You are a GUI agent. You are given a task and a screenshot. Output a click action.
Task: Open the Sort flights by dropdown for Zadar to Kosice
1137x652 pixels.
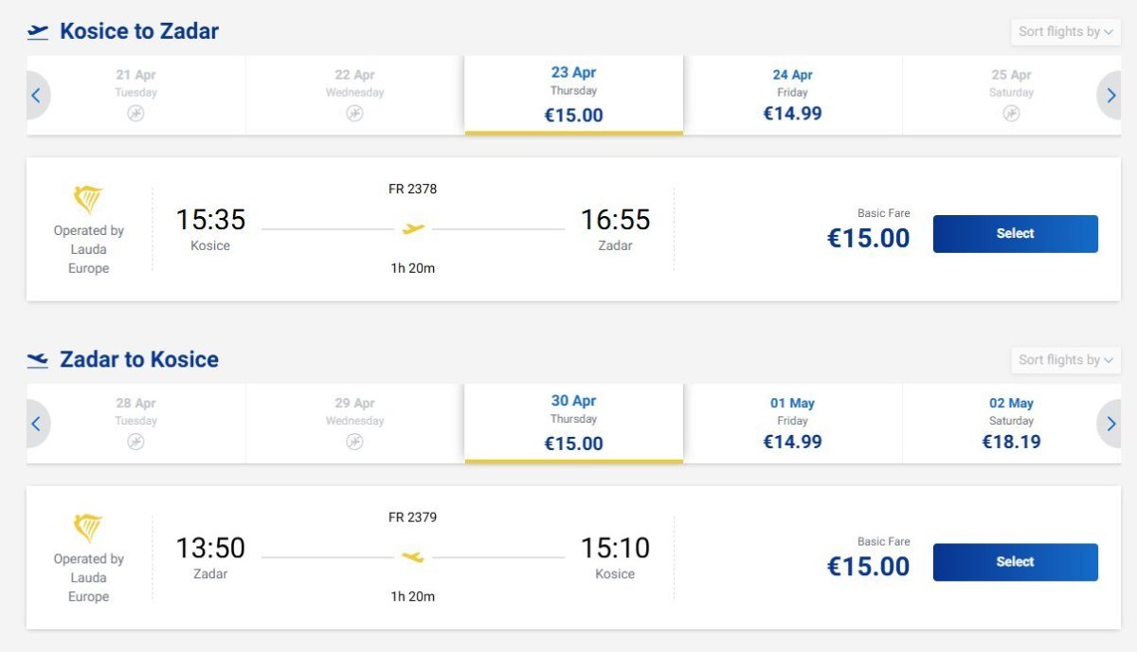(1065, 360)
